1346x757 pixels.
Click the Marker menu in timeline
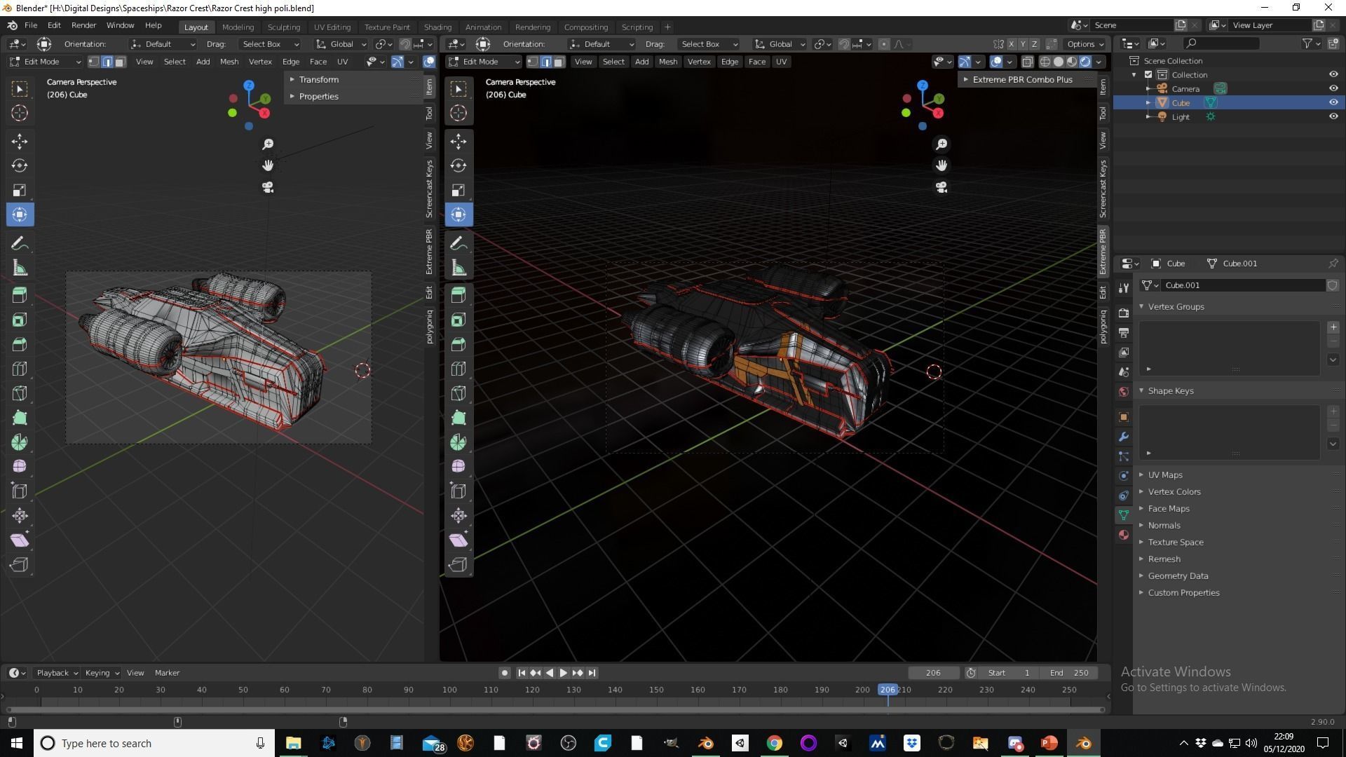coord(167,673)
